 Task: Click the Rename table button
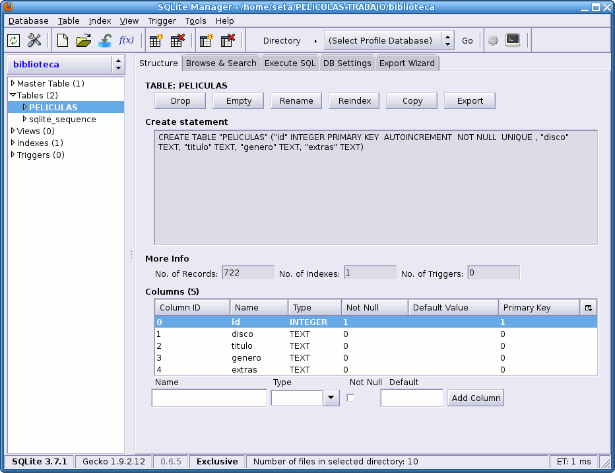(296, 101)
